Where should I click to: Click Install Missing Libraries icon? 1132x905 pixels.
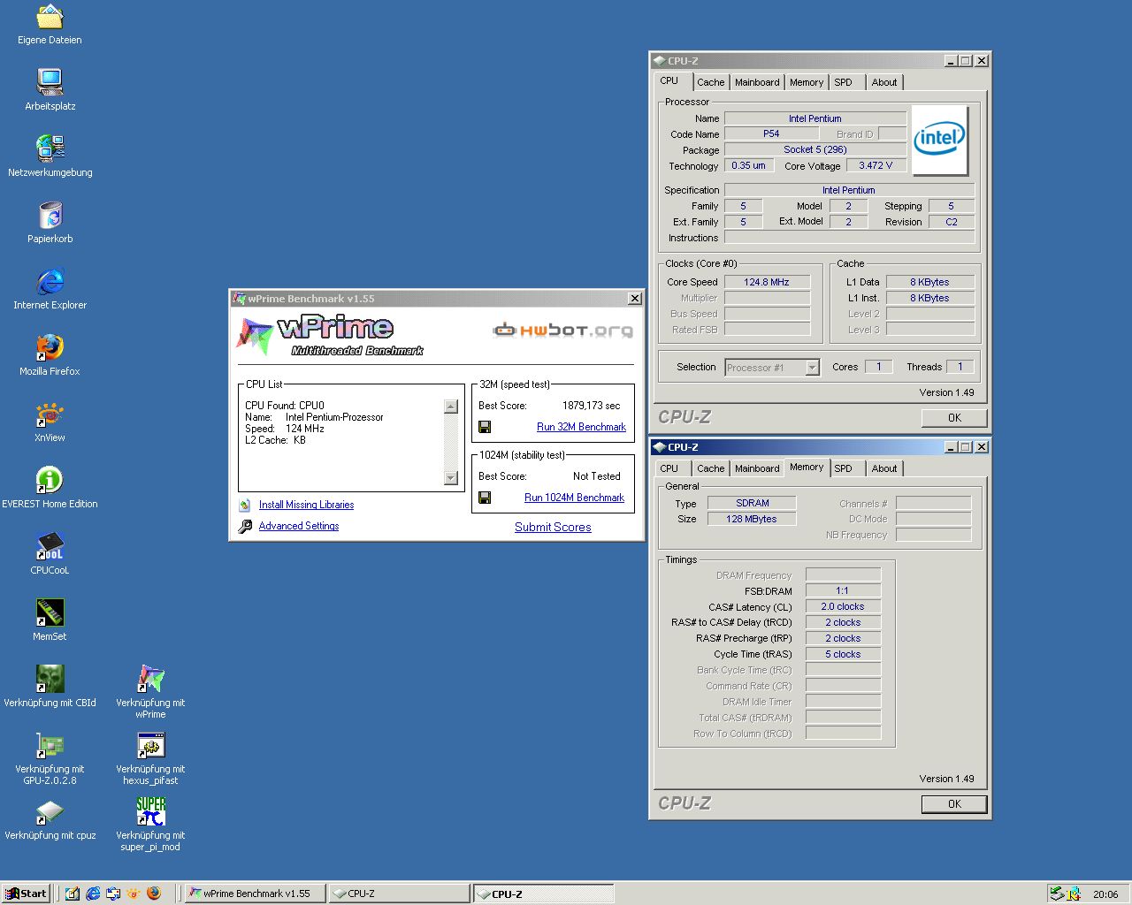[x=245, y=505]
